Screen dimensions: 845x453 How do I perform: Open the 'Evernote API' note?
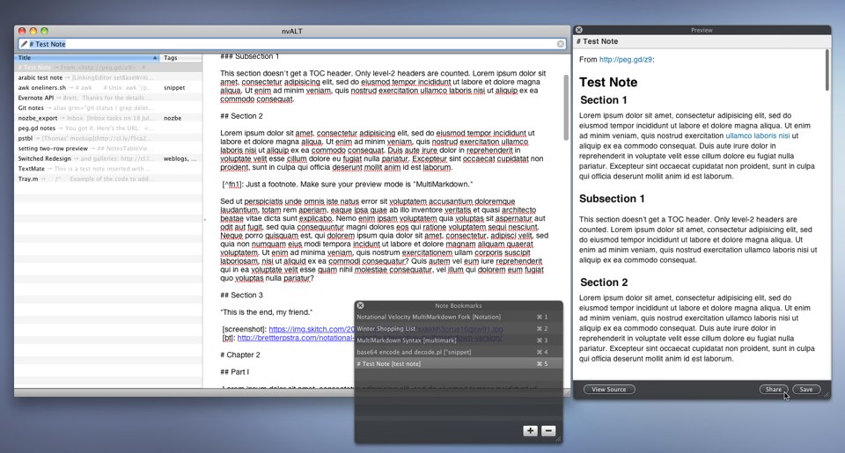(36, 98)
